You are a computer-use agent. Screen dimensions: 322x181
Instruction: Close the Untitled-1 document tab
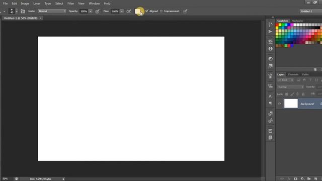coord(40,18)
